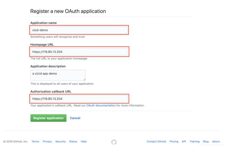Open the OAuth documentation link
This screenshot has width=225, height=147.
[x=101, y=105]
